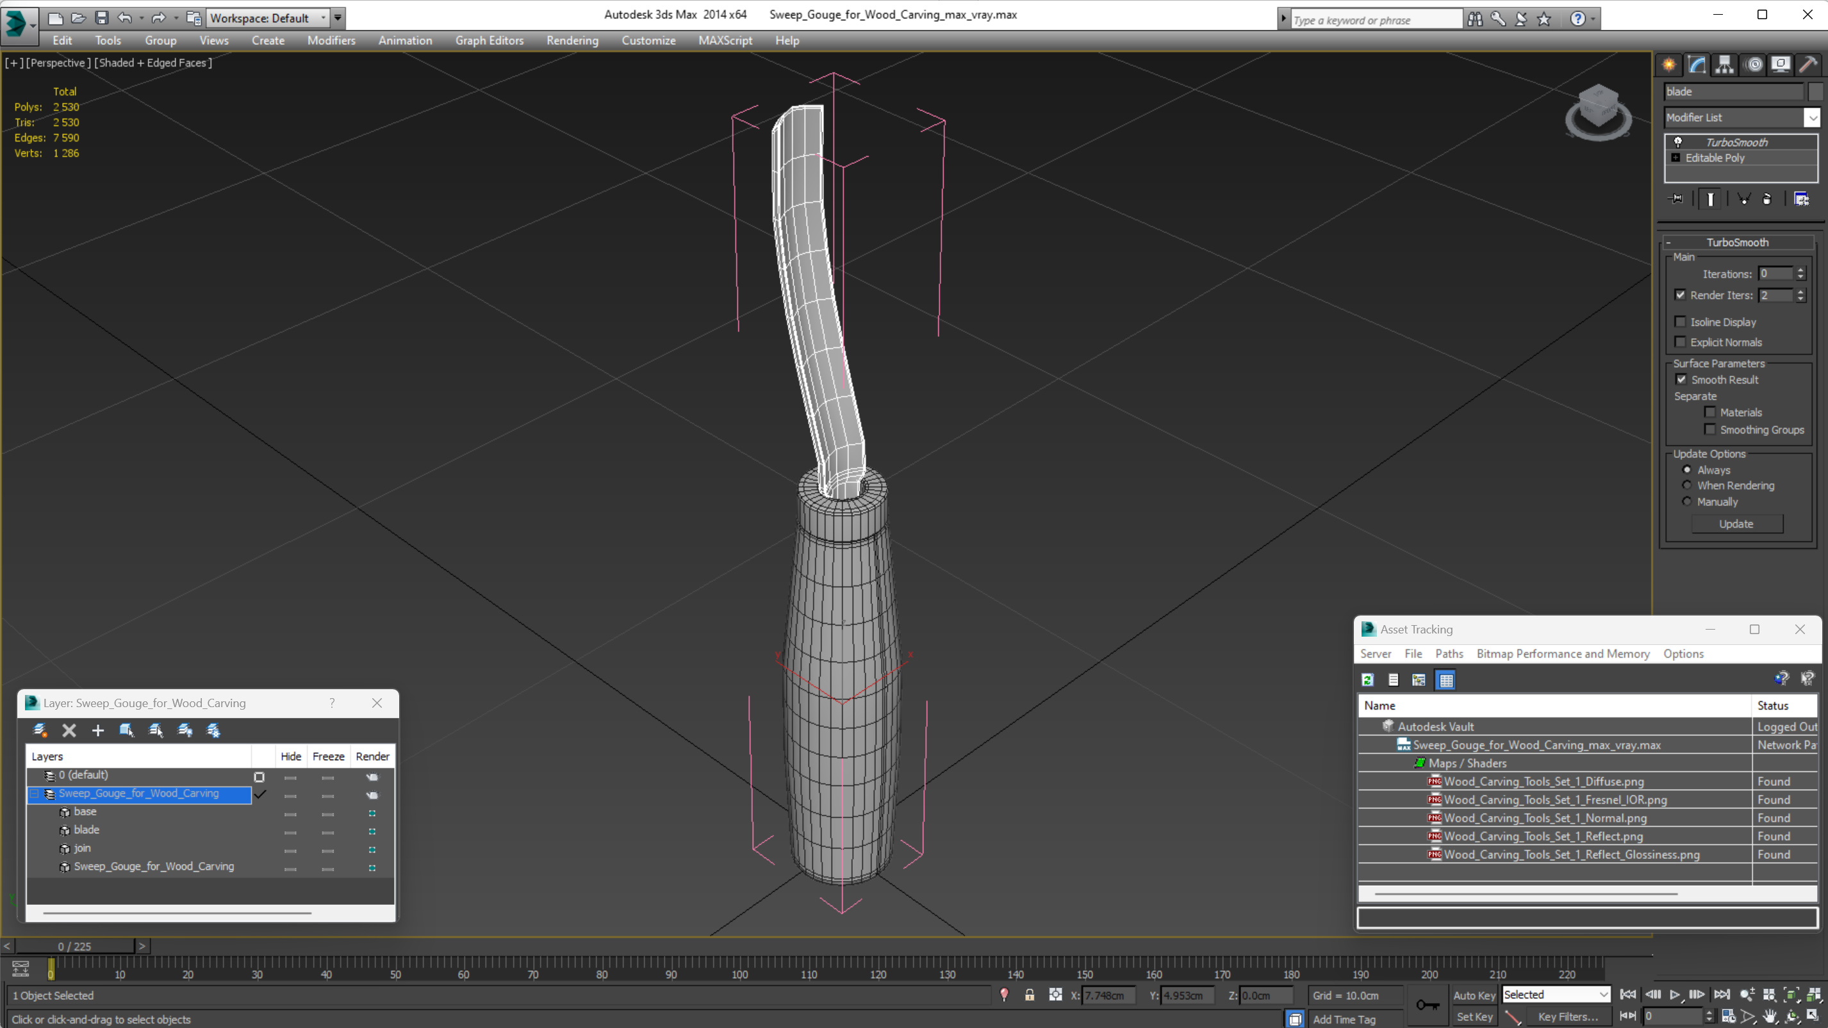
Task: Open the Rendering menu
Action: tap(572, 40)
